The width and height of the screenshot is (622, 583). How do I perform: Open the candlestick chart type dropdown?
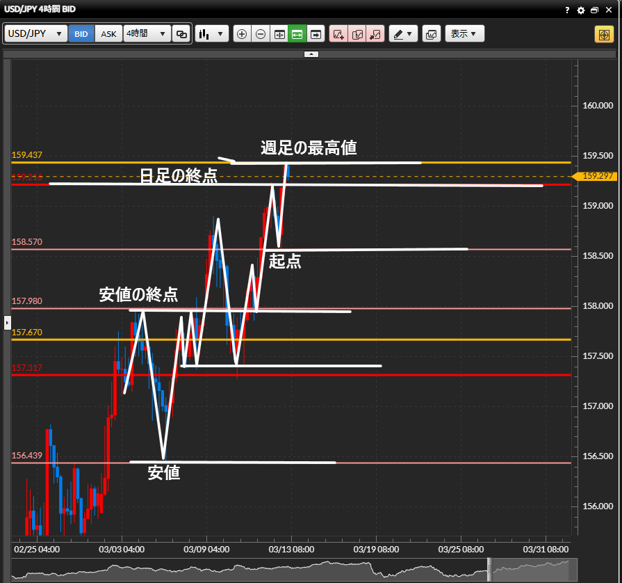click(x=212, y=33)
